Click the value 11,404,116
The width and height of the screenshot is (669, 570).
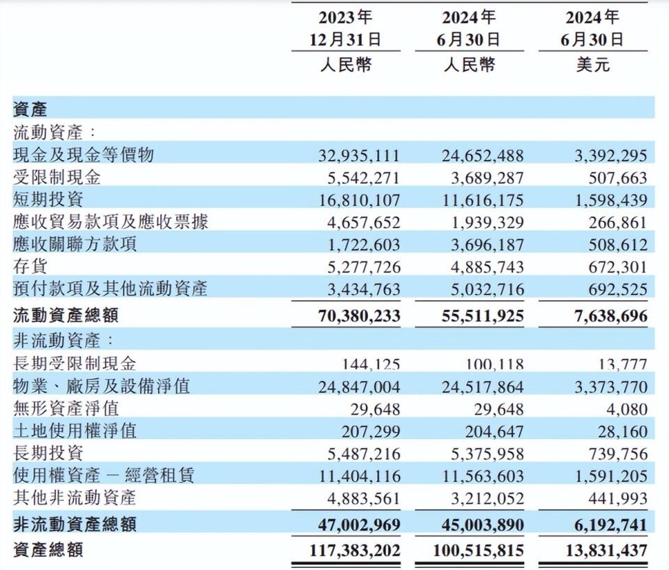click(360, 476)
